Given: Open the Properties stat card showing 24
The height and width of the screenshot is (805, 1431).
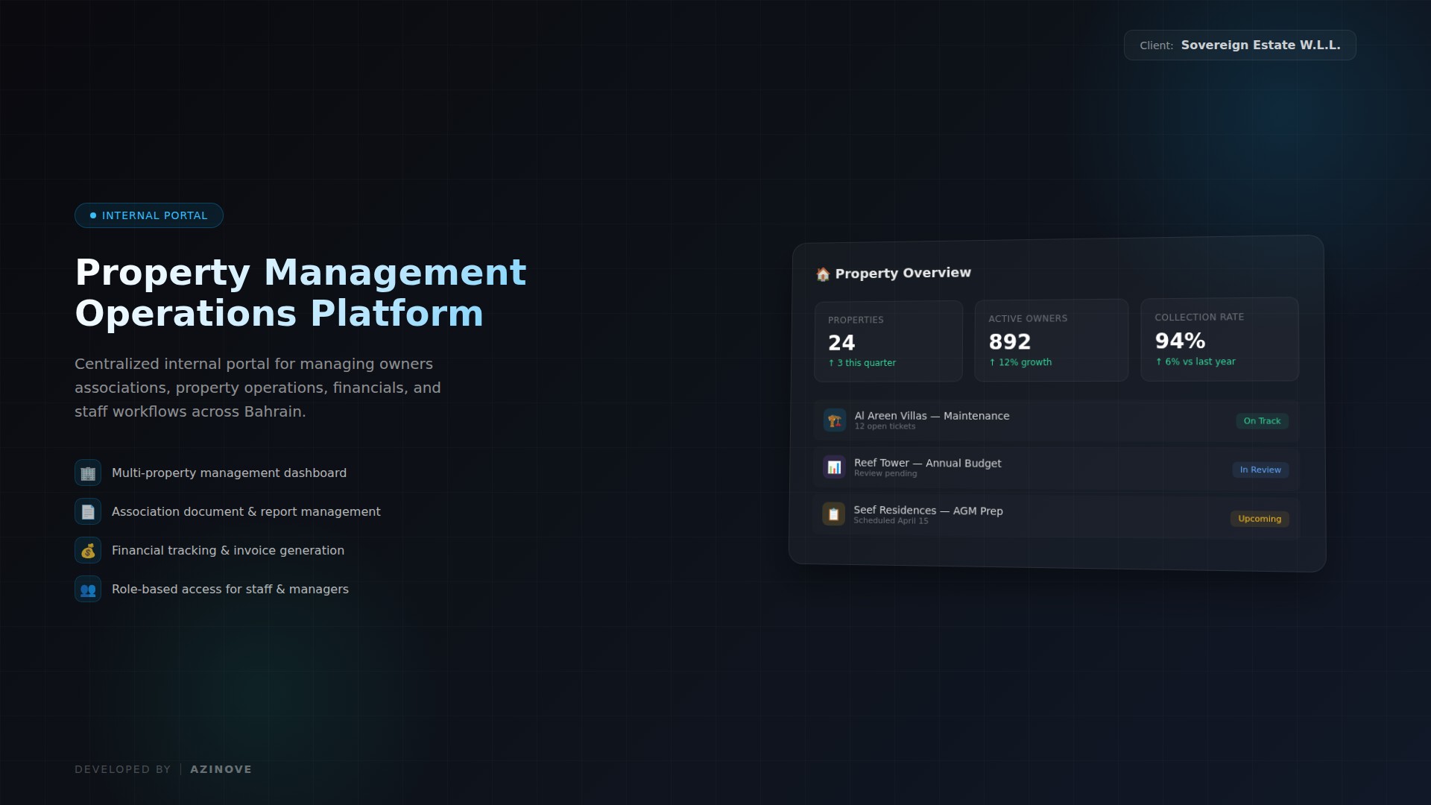Looking at the screenshot, I should [x=888, y=341].
